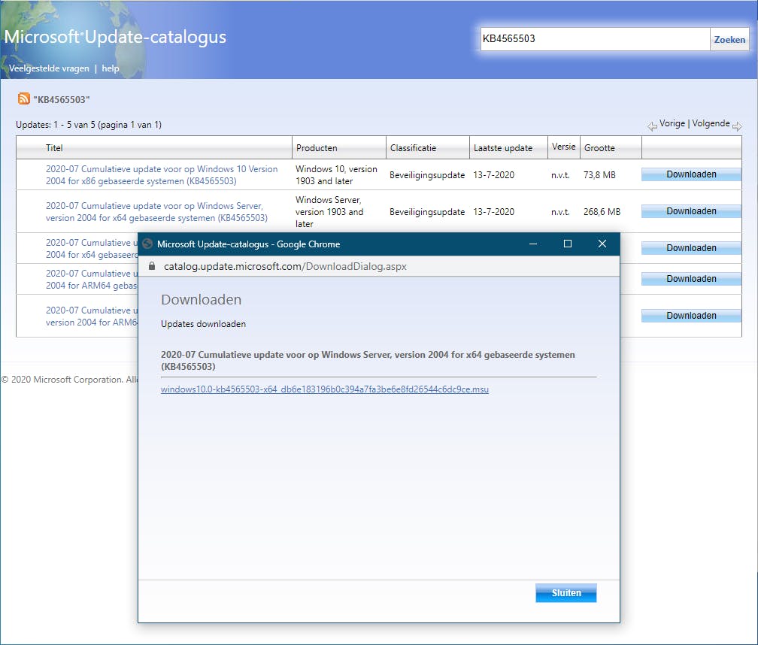Open the third row x64 update title link

point(92,248)
